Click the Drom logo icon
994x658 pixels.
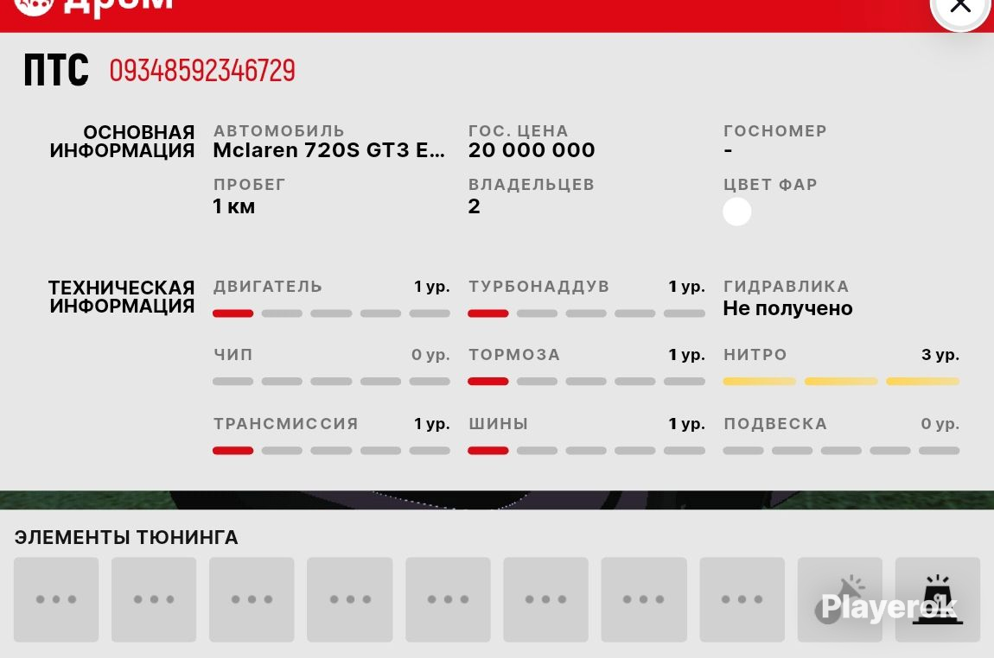pos(34,6)
